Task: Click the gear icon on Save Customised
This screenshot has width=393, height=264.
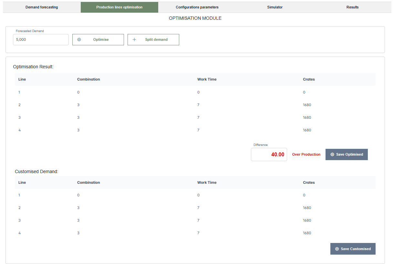Action: coord(337,249)
